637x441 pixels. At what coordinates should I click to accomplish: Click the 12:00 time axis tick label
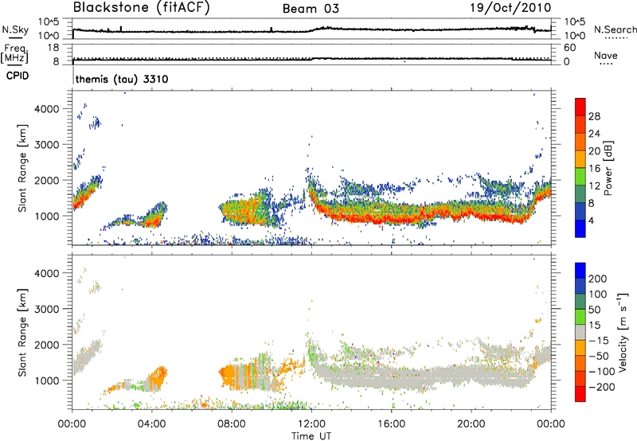311,424
